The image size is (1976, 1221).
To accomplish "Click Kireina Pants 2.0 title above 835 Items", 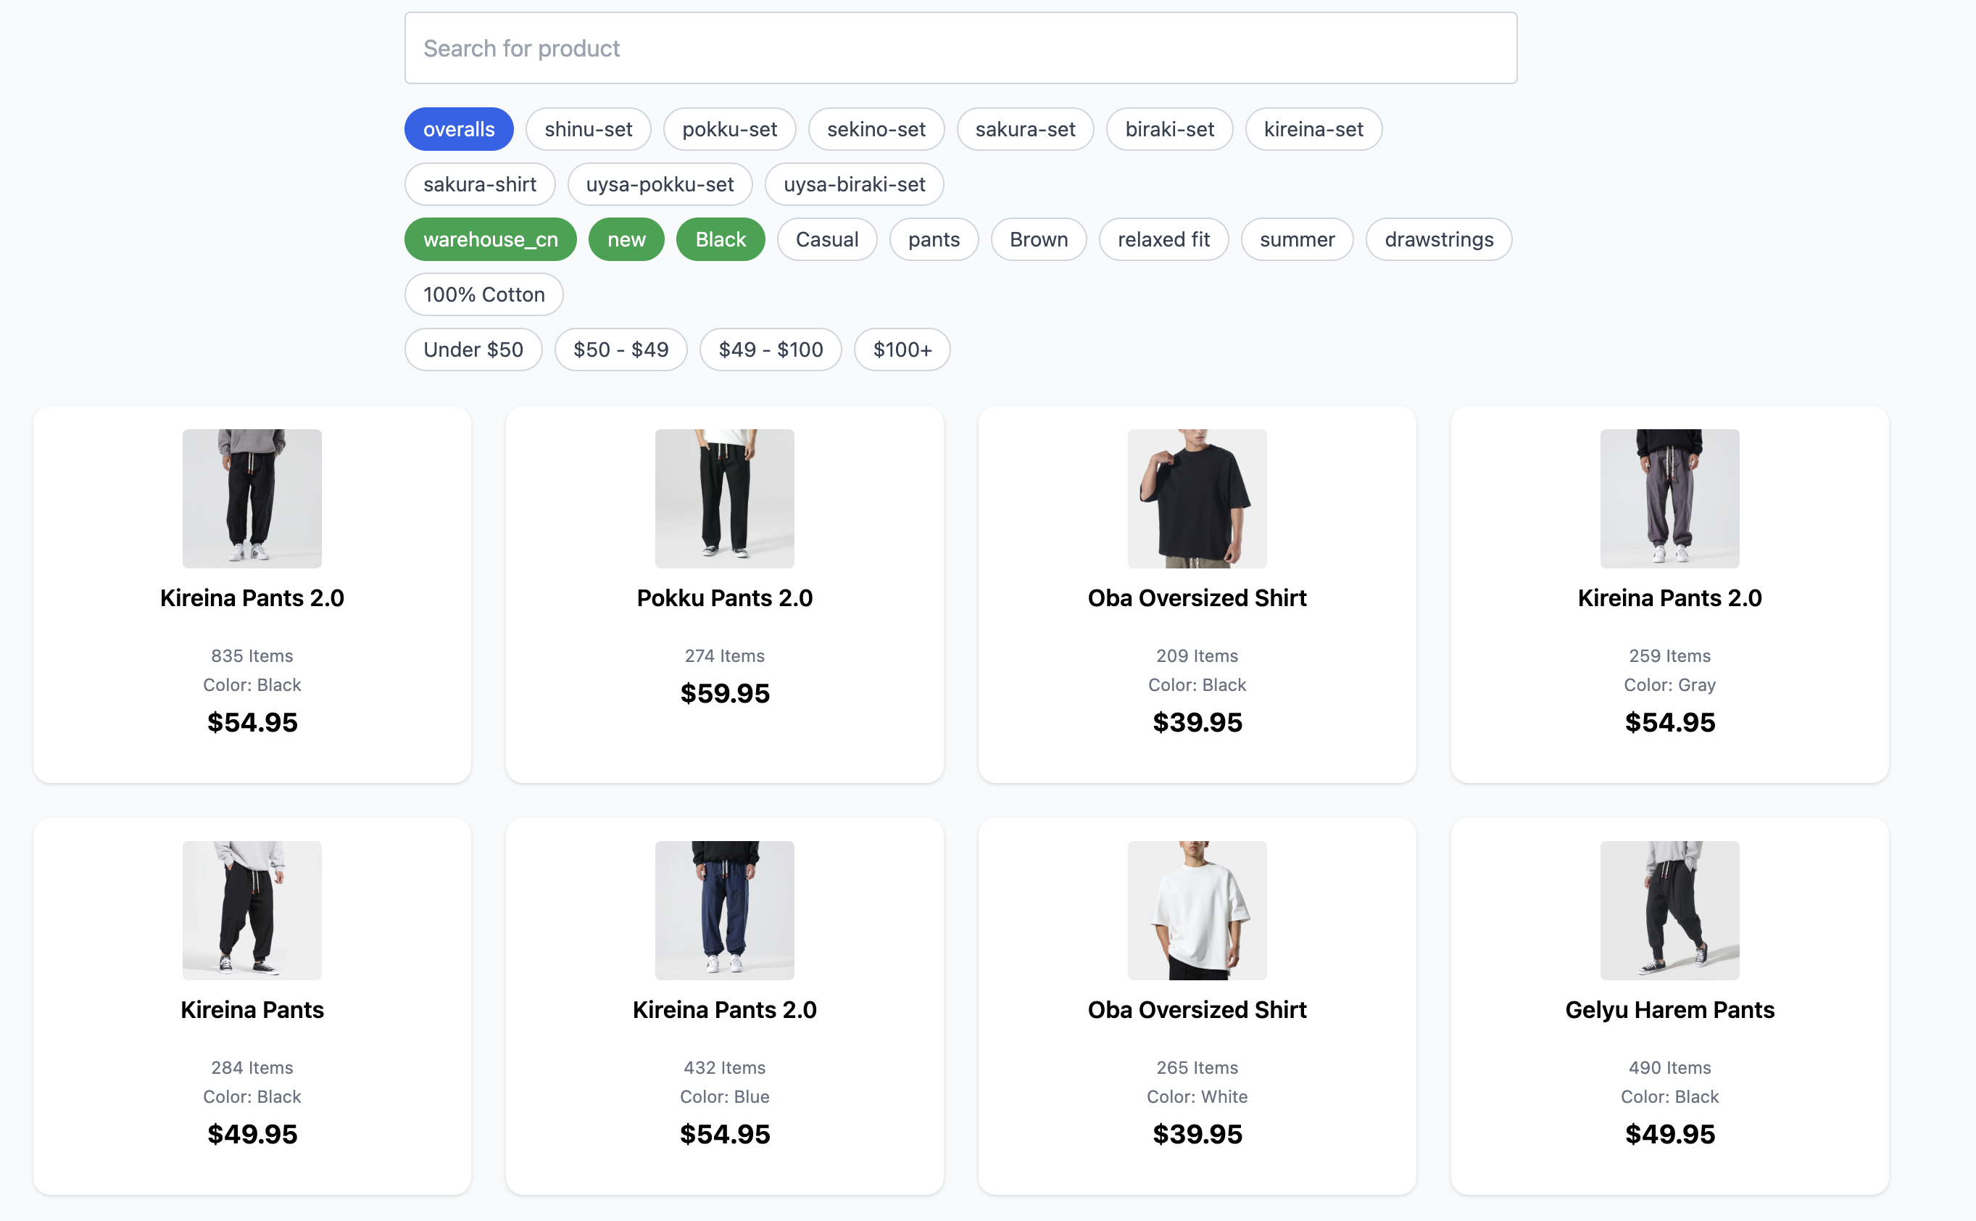I will point(252,597).
